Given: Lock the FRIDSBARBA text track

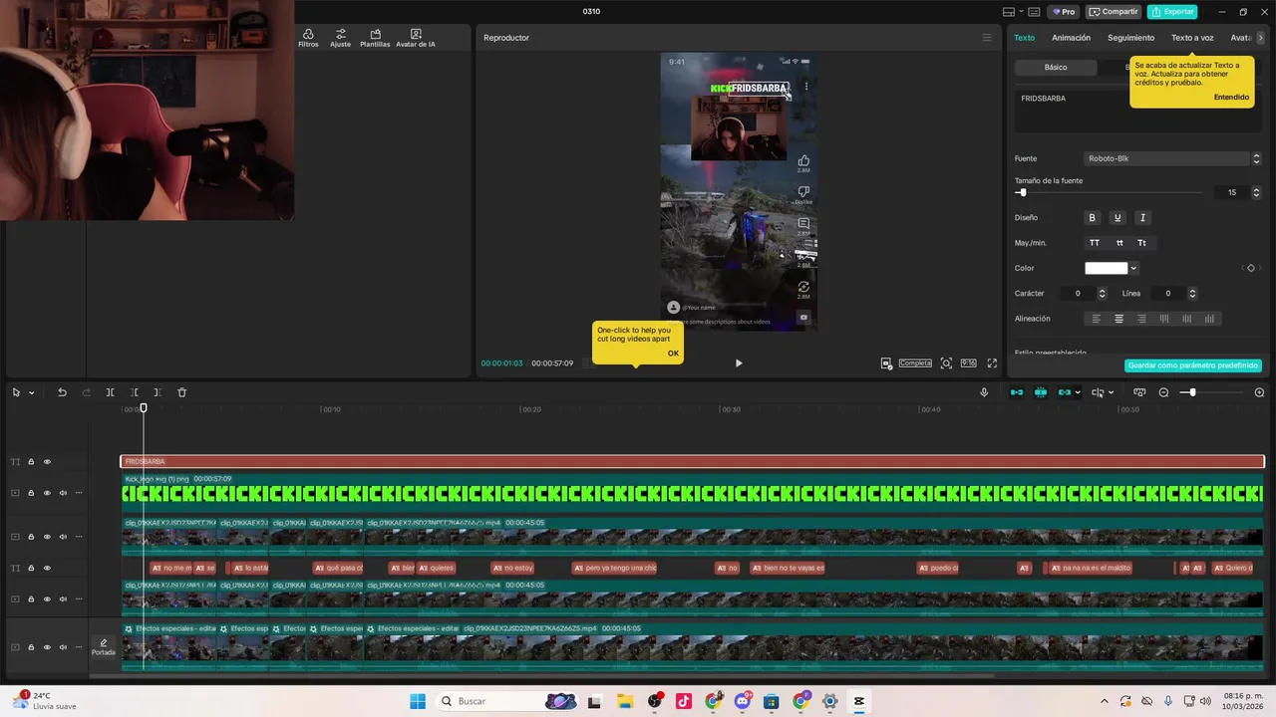Looking at the screenshot, I should 31,462.
